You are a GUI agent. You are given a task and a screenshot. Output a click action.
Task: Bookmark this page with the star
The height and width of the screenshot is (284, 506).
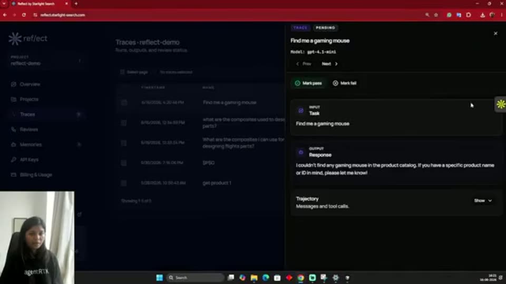point(436,15)
